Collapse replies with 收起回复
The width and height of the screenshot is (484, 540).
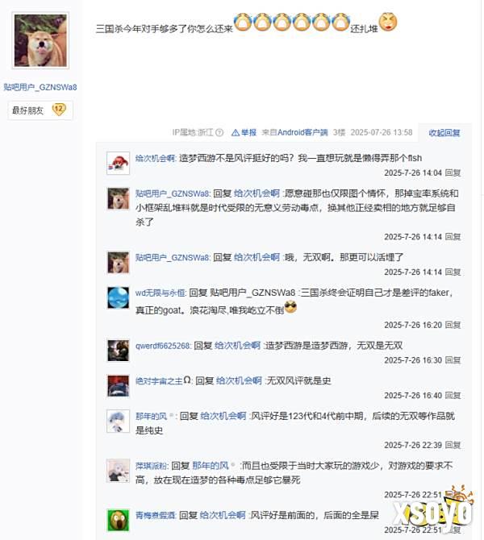(x=444, y=133)
